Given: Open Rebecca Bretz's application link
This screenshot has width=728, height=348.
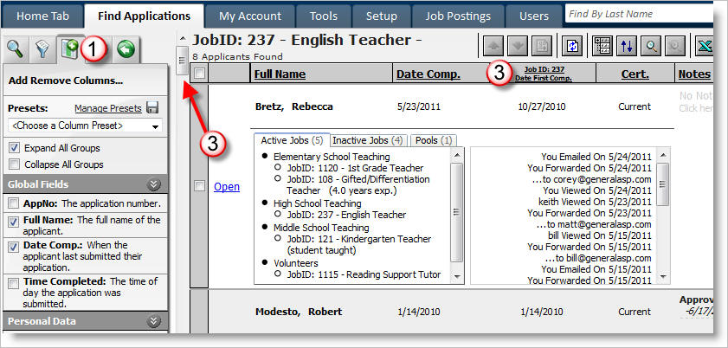Looking at the screenshot, I should tap(226, 186).
